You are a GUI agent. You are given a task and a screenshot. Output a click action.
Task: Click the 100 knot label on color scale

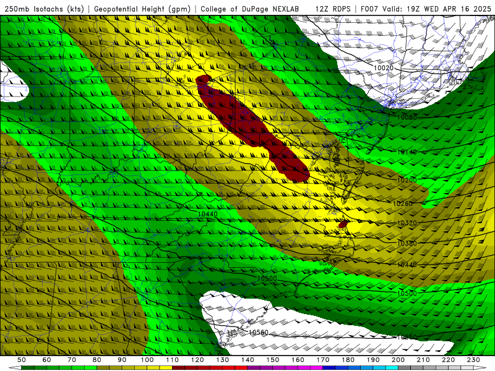pos(147,360)
